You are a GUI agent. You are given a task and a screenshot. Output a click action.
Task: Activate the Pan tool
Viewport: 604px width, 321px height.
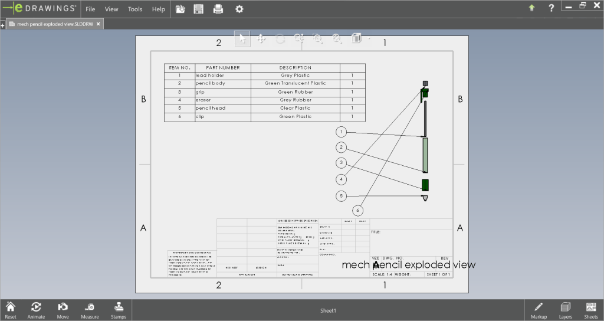point(261,39)
